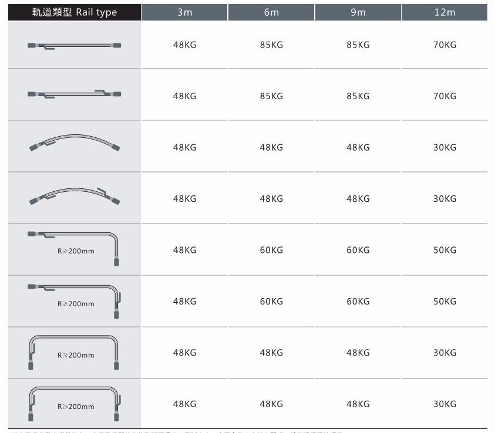Click the 12m 30KG cell for the single-bracket arched rail
The width and height of the screenshot is (495, 433).
point(445,148)
